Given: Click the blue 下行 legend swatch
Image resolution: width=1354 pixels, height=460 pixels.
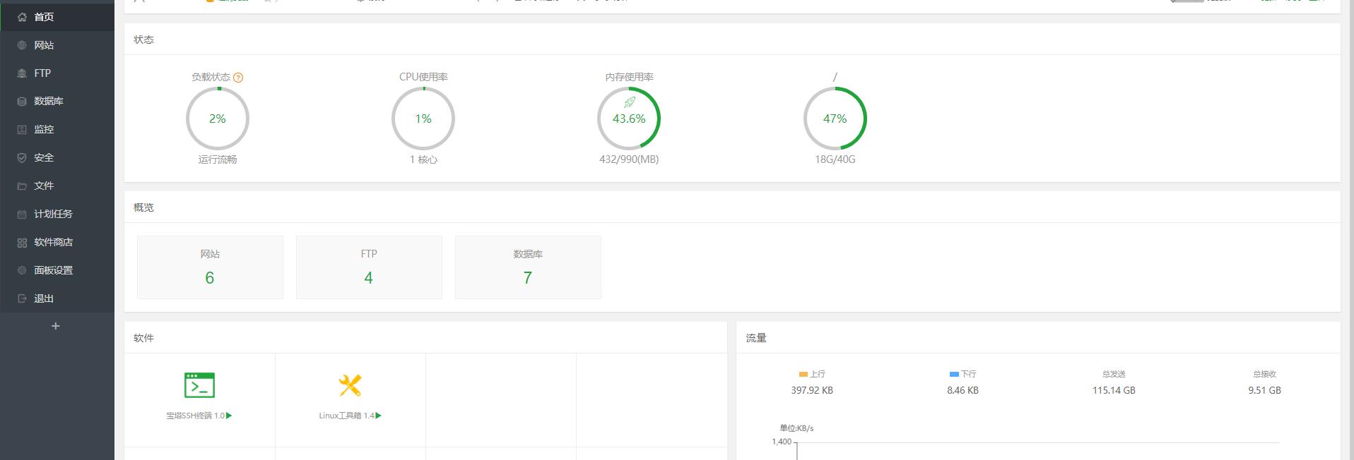Looking at the screenshot, I should pos(954,374).
